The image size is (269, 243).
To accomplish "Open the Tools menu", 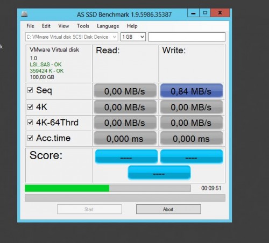I will [x=83, y=26].
